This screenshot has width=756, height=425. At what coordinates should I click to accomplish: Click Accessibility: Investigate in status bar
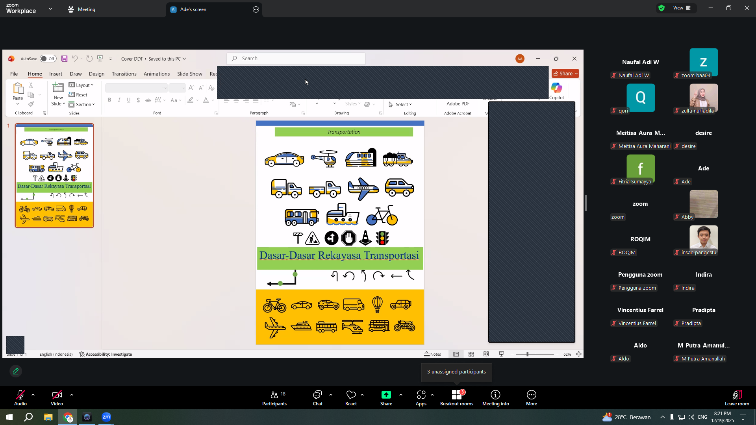[x=106, y=354]
